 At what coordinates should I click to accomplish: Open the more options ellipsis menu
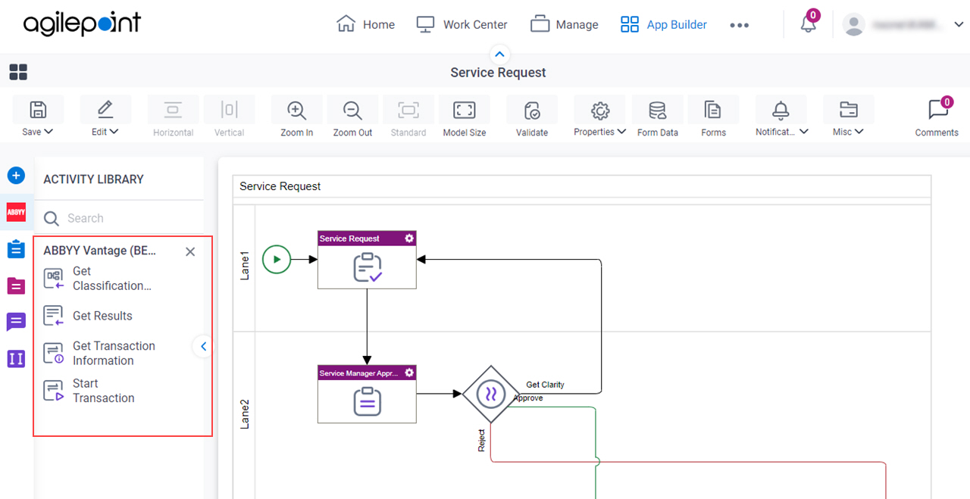pos(739,25)
